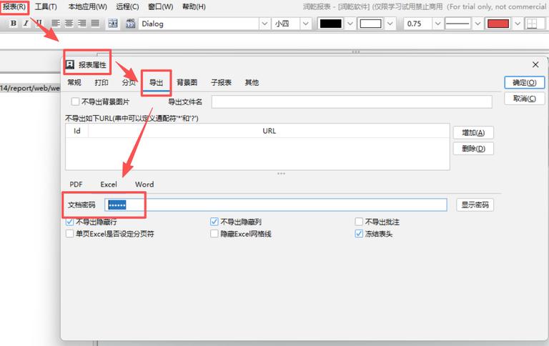Expand the black foreground color dropdown
Screen dimensions: 549x346
350,24
